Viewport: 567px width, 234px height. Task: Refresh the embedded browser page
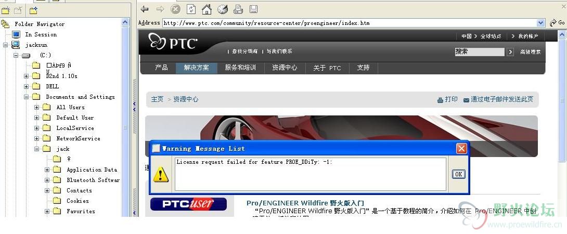(191, 9)
